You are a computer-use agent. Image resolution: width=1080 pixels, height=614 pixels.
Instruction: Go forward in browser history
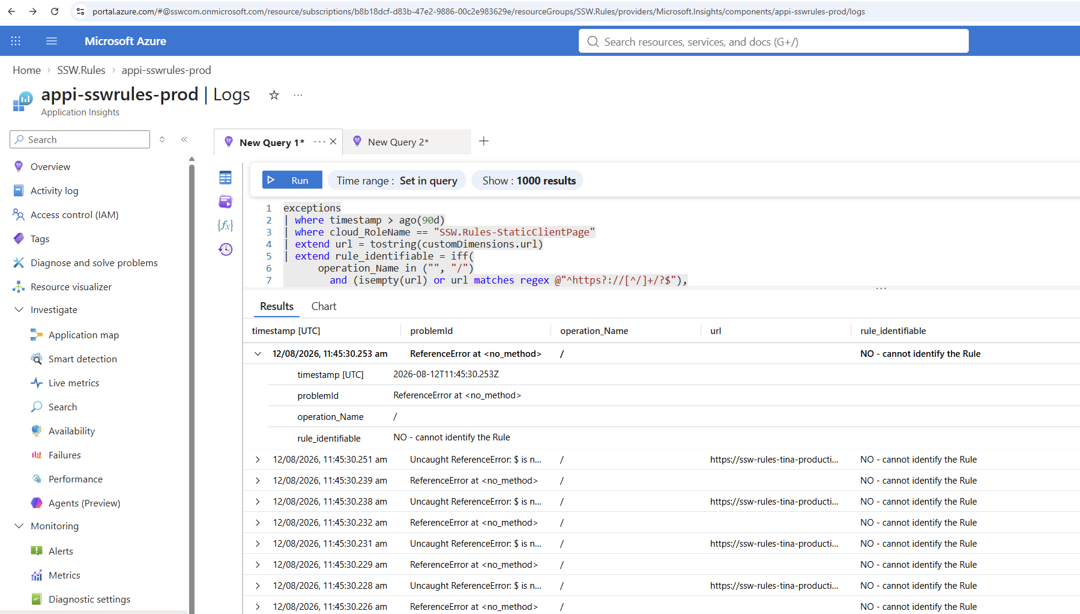(33, 11)
